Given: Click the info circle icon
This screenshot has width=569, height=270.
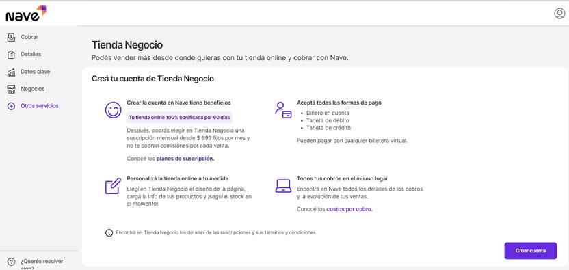Looking at the screenshot, I should (109, 233).
